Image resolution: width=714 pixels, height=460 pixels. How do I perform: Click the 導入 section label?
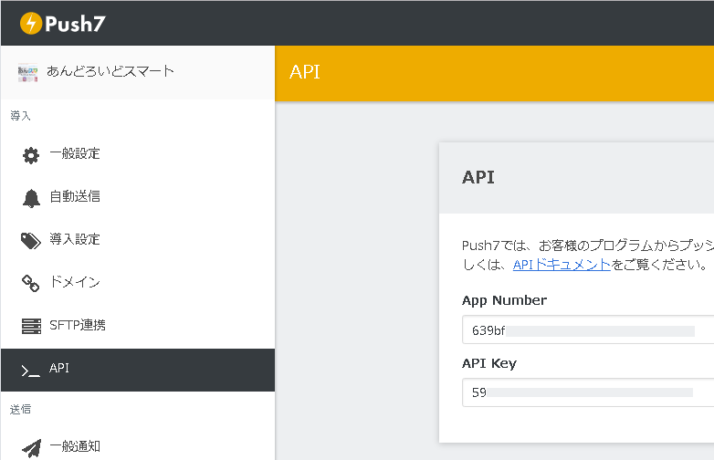(x=20, y=116)
